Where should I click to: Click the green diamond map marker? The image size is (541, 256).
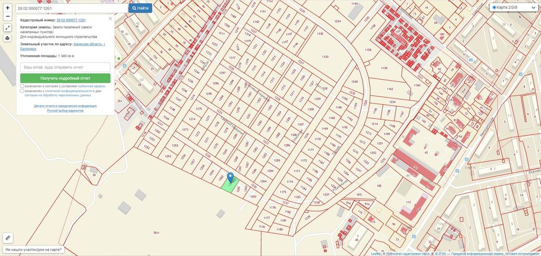coord(119,58)
